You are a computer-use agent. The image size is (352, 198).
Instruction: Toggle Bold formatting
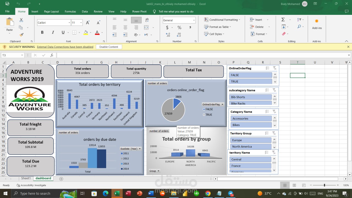tap(42, 32)
